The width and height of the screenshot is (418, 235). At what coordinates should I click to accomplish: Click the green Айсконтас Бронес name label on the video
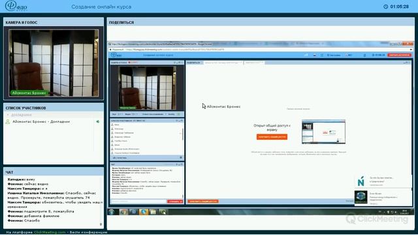29,93
